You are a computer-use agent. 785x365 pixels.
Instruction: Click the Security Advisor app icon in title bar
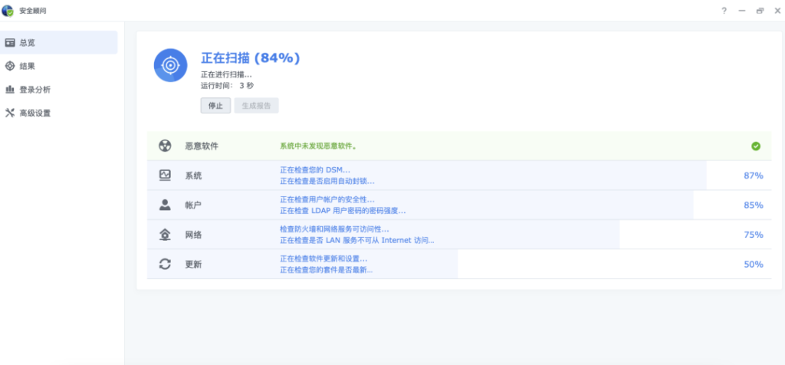[8, 10]
